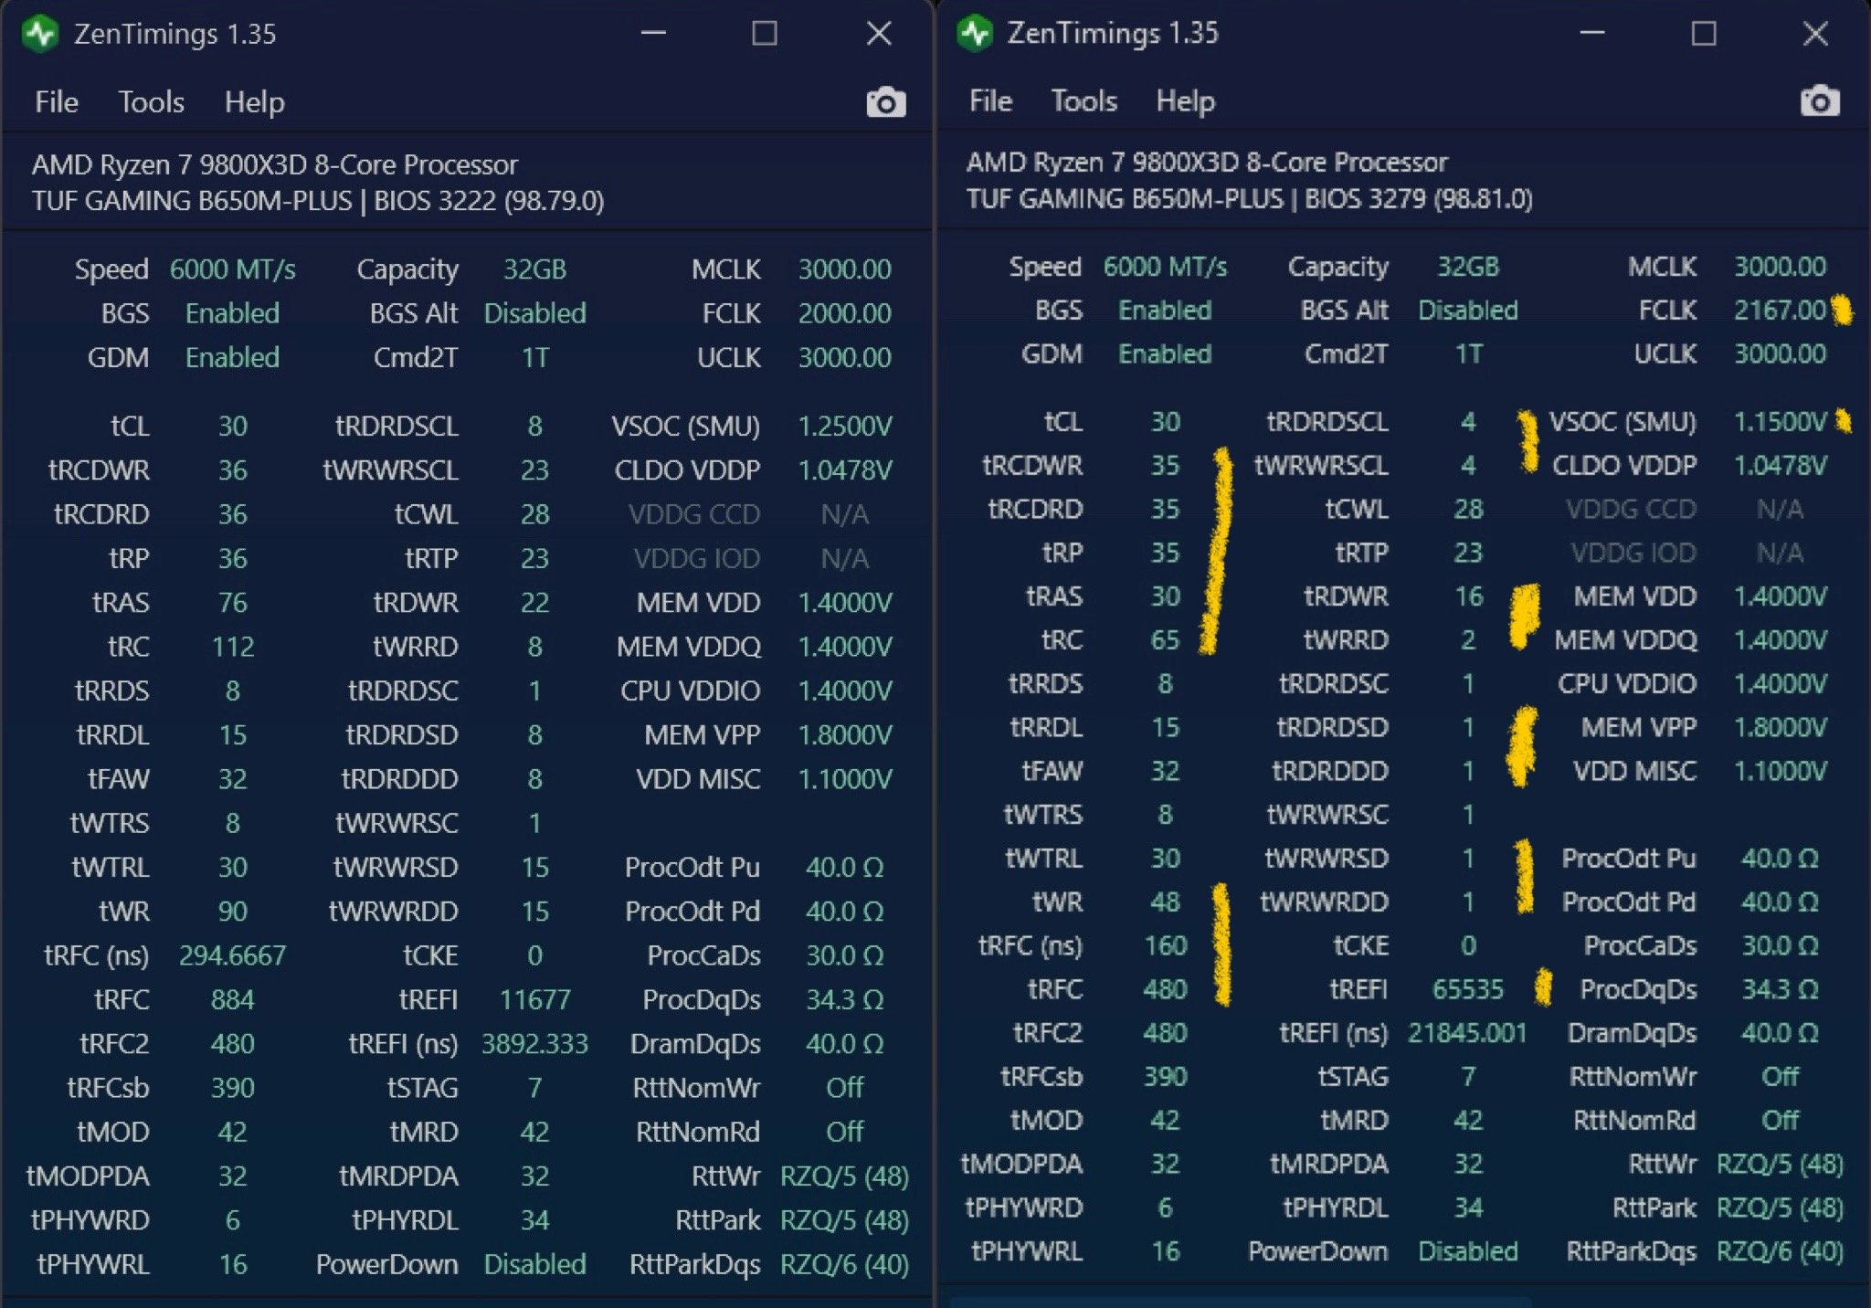Click the screenshot camera icon in left window
The image size is (1871, 1308).
pyautogui.click(x=885, y=102)
